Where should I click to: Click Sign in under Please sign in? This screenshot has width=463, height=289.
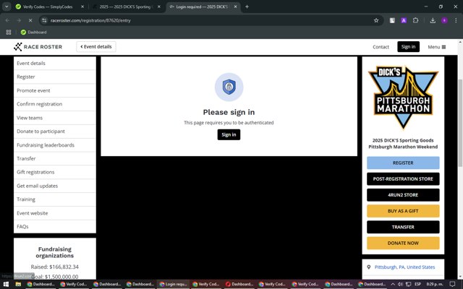click(229, 134)
